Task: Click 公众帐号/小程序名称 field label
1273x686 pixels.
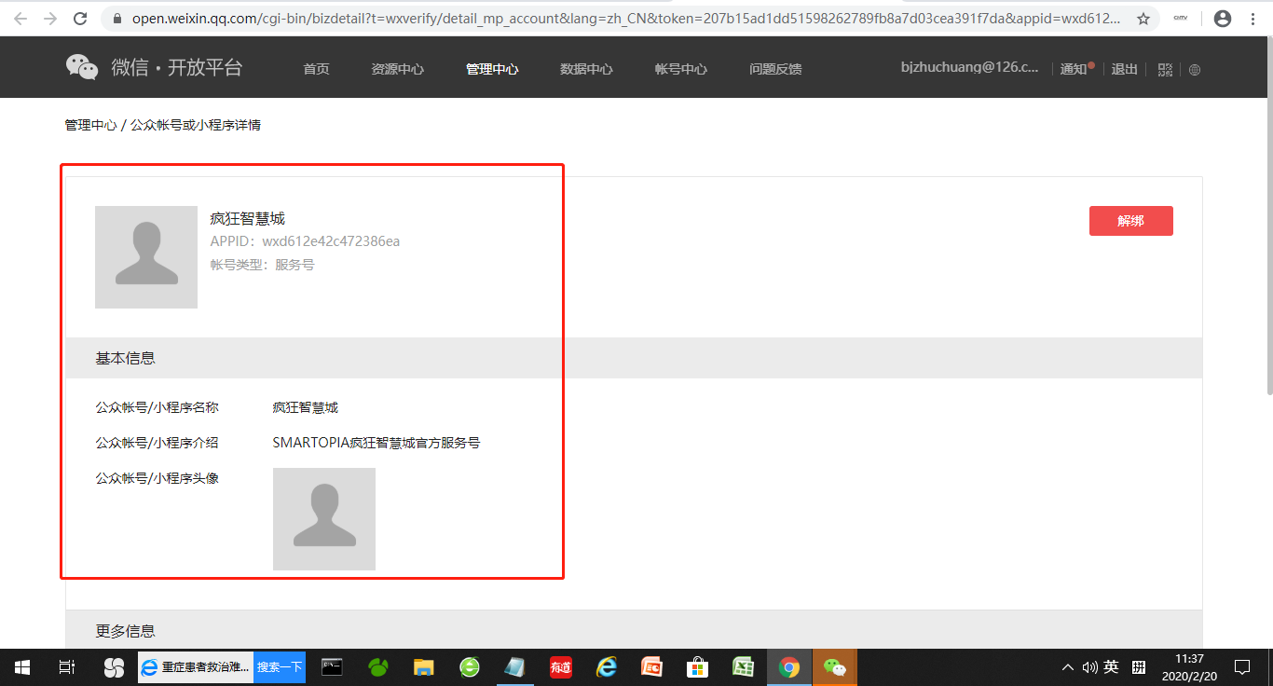Action: coord(157,407)
